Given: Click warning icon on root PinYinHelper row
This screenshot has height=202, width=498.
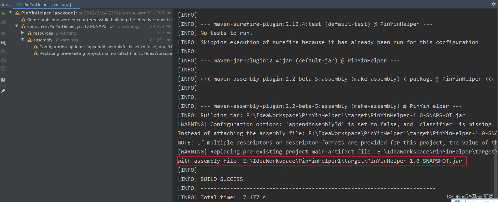Looking at the screenshot, I should tap(17, 13).
